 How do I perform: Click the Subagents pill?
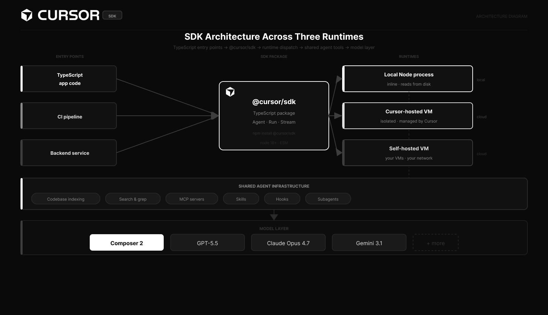tap(328, 199)
